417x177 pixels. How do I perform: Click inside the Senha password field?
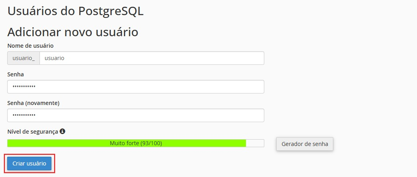point(136,87)
